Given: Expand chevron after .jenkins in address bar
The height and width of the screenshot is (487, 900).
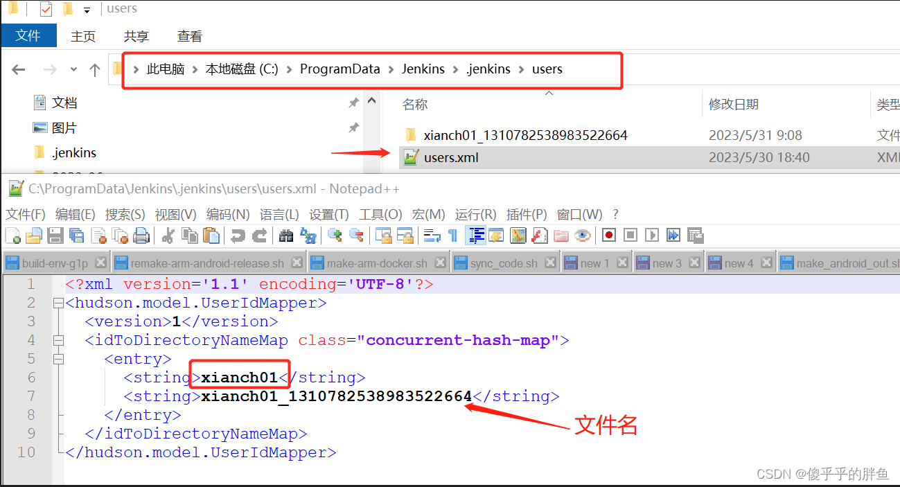Looking at the screenshot, I should (x=521, y=69).
